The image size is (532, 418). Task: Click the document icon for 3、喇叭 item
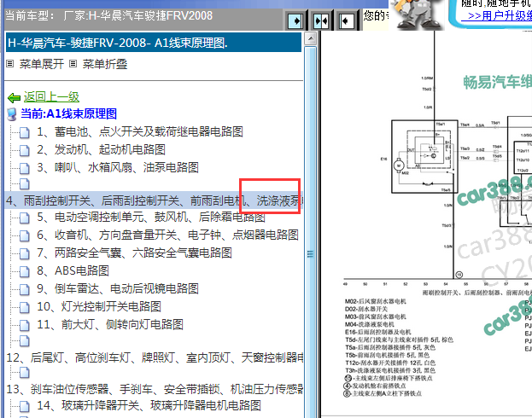pyautogui.click(x=25, y=168)
